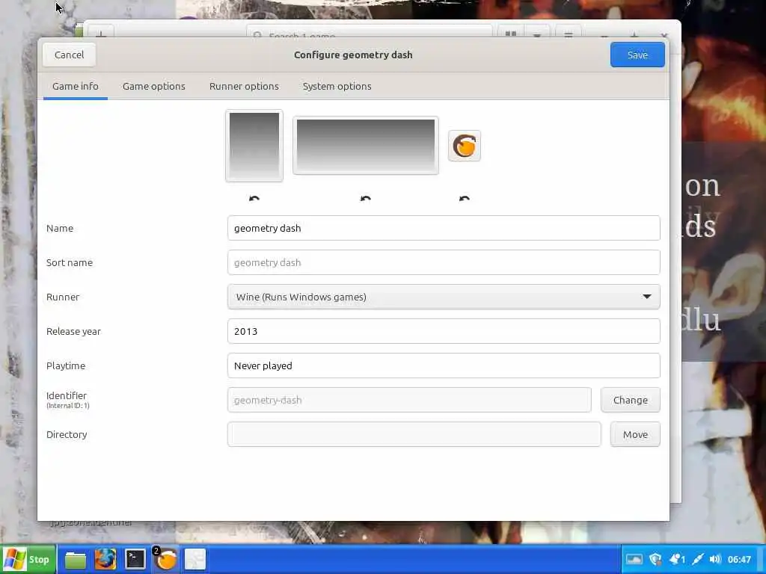
Task: Click the Identifier field geometry-dash
Action: point(409,400)
